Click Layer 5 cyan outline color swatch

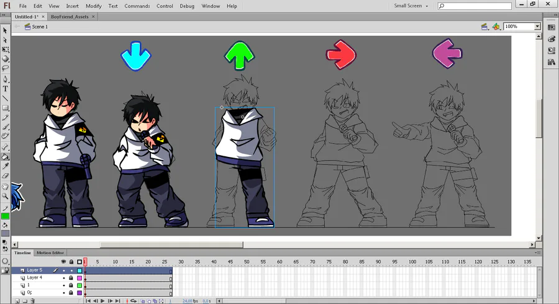click(80, 270)
